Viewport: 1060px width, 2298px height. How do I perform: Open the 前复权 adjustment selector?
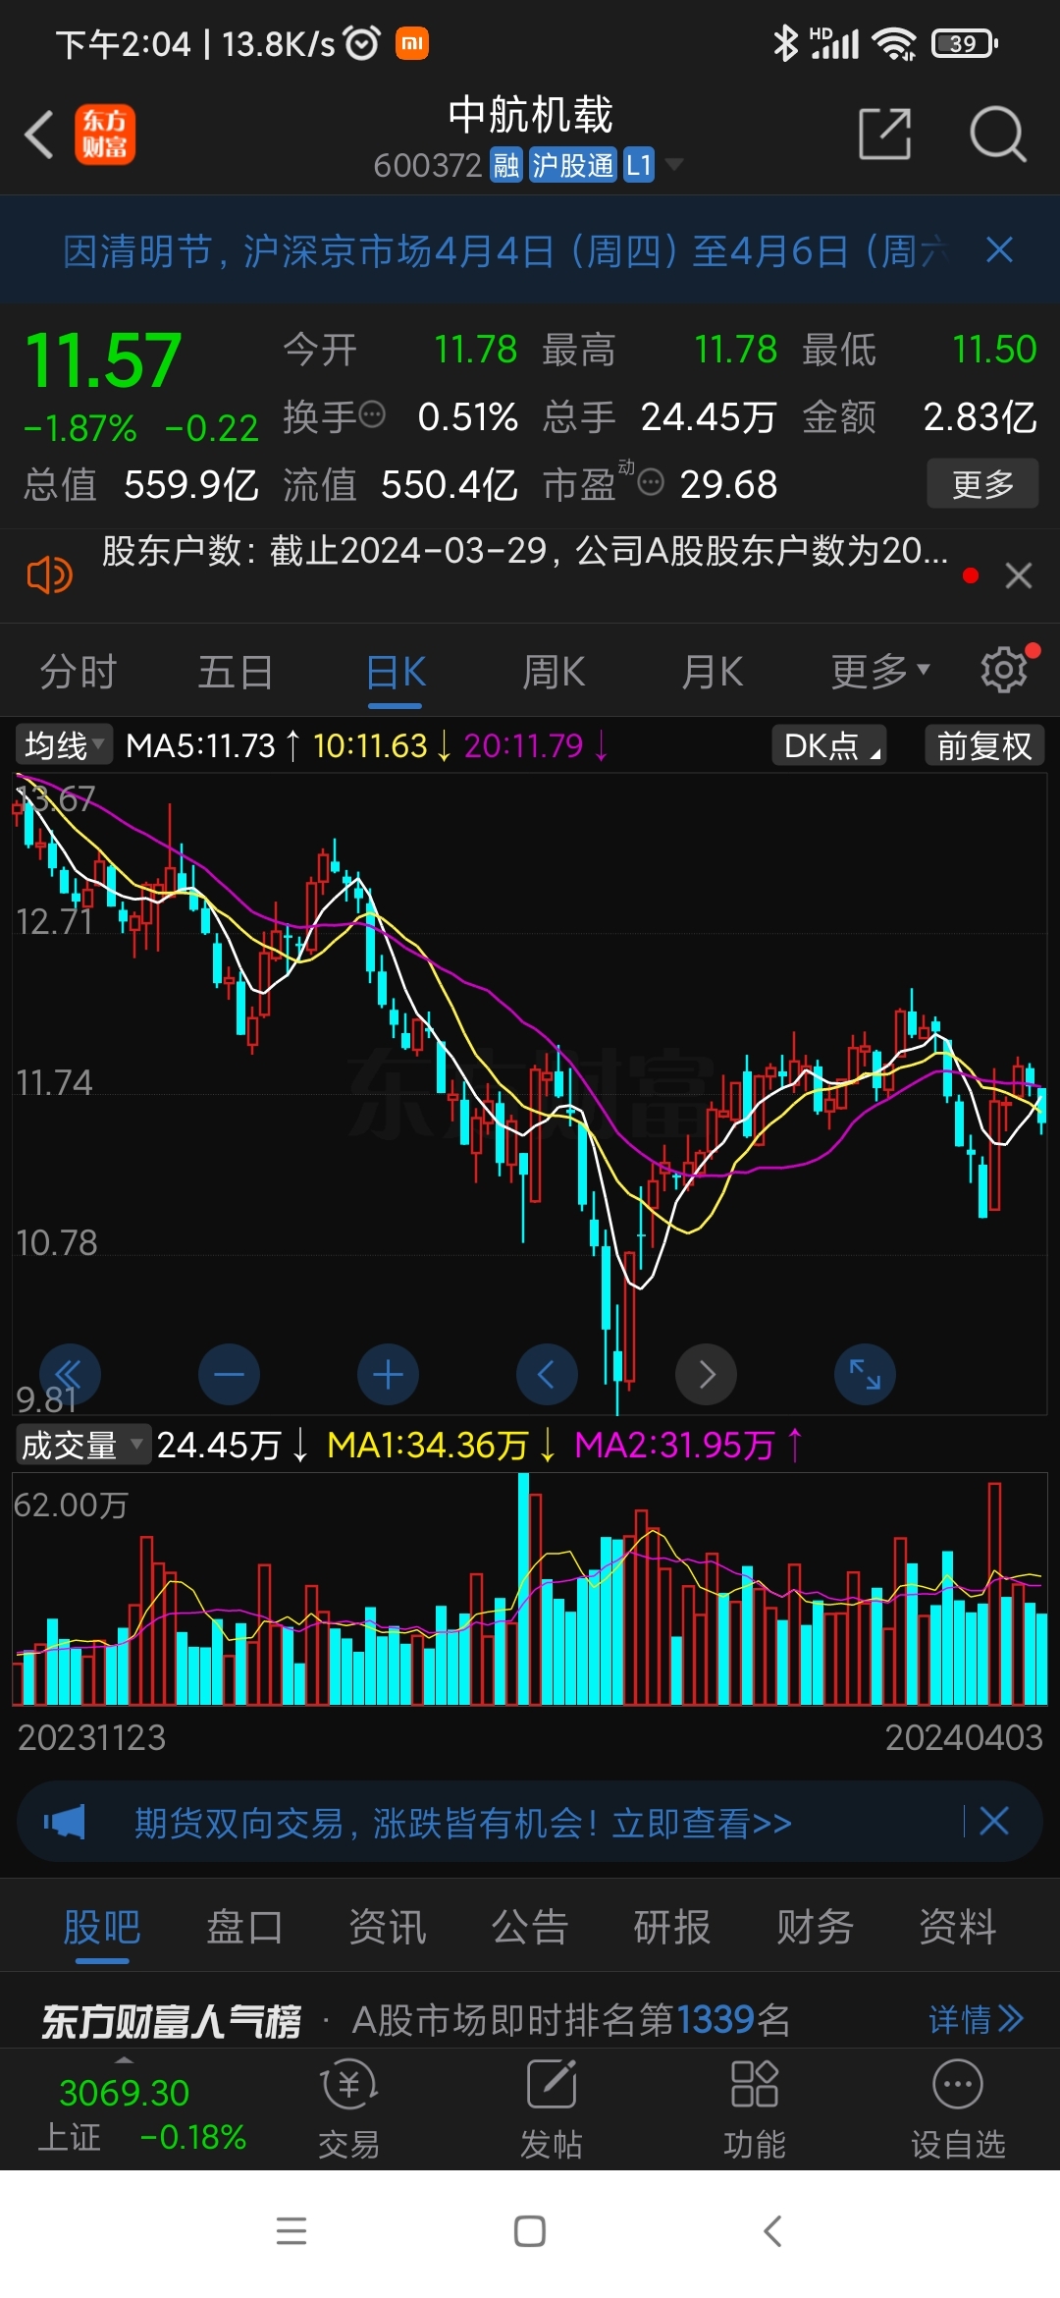pos(984,745)
